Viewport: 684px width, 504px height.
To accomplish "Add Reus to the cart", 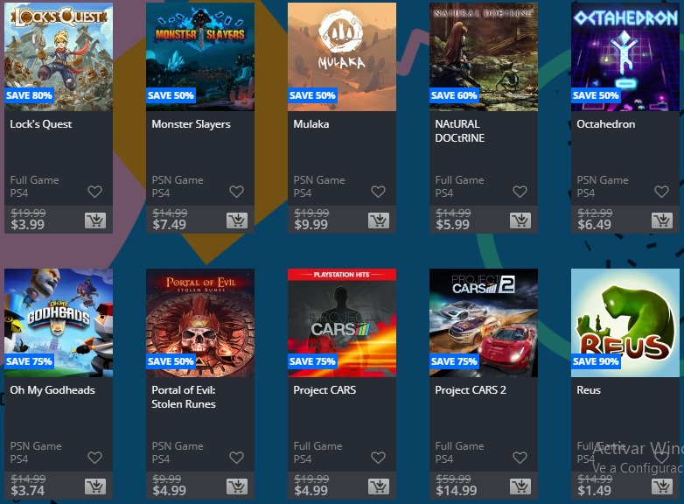I will click(x=662, y=486).
